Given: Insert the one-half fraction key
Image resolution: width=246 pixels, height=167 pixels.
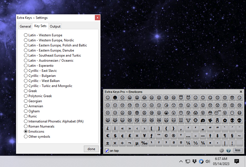Looking at the screenshot, I should point(196,143).
